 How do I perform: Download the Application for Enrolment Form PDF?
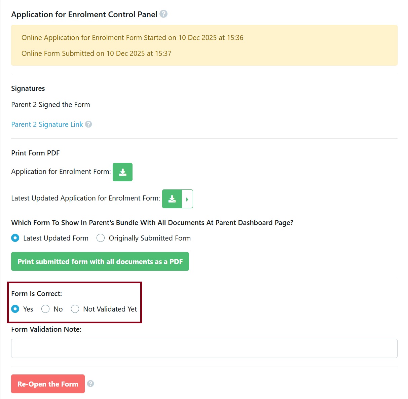[122, 172]
